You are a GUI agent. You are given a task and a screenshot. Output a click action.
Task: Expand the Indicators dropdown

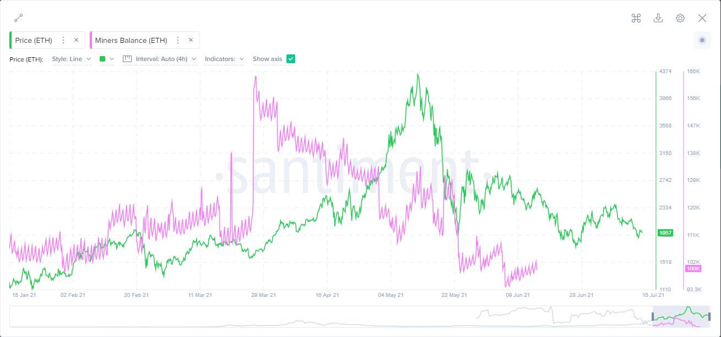click(x=224, y=59)
